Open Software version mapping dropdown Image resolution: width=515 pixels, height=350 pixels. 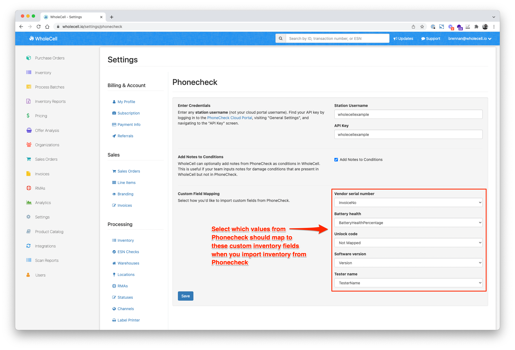(x=408, y=263)
